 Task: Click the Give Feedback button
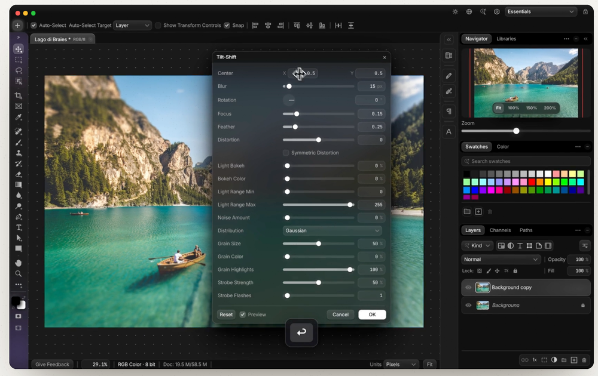(52, 364)
